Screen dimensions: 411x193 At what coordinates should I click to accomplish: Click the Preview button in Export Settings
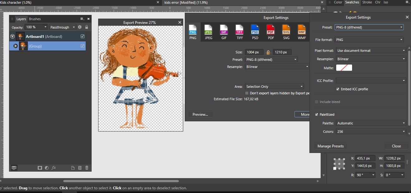click(x=200, y=114)
